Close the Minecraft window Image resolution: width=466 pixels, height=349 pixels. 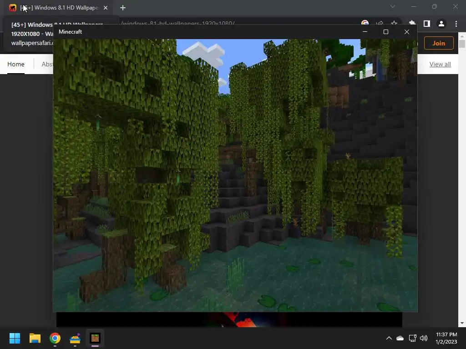[407, 32]
